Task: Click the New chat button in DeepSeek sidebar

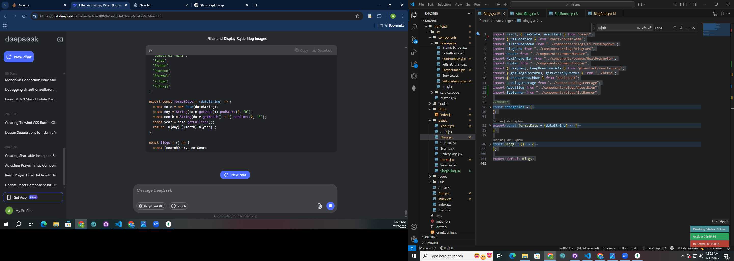Action: coord(19,57)
